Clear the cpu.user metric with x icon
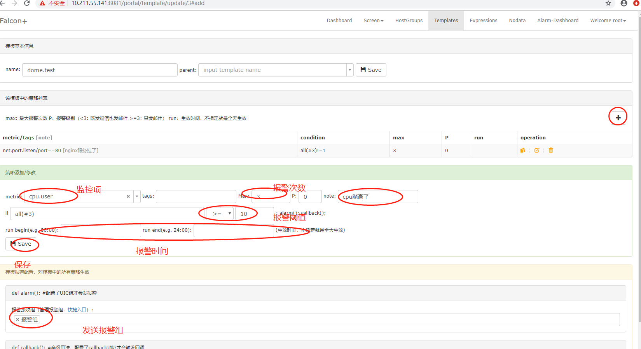 [x=128, y=196]
